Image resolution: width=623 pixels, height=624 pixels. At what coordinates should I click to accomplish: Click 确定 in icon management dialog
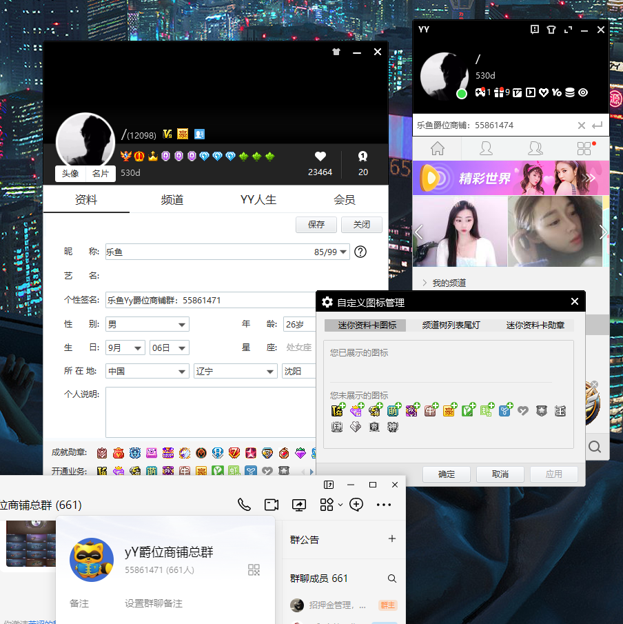[447, 474]
